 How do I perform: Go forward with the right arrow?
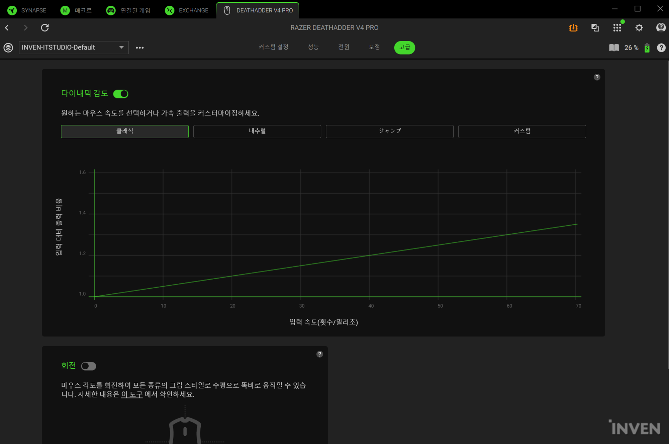coord(25,27)
